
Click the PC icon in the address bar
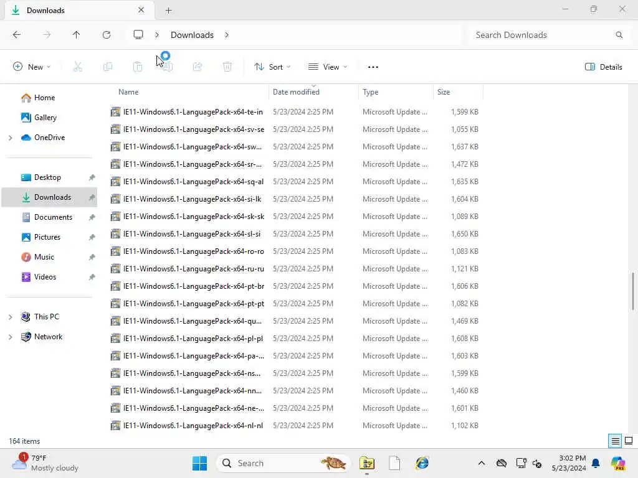(138, 35)
